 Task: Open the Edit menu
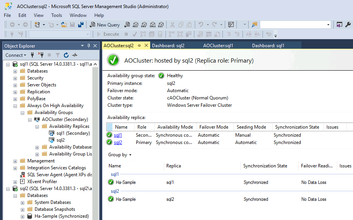click(22, 15)
